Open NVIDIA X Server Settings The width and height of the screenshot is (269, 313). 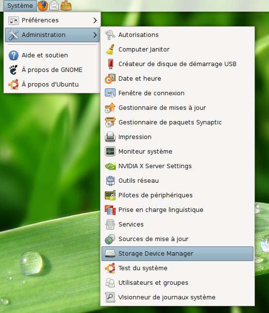(x=178, y=166)
